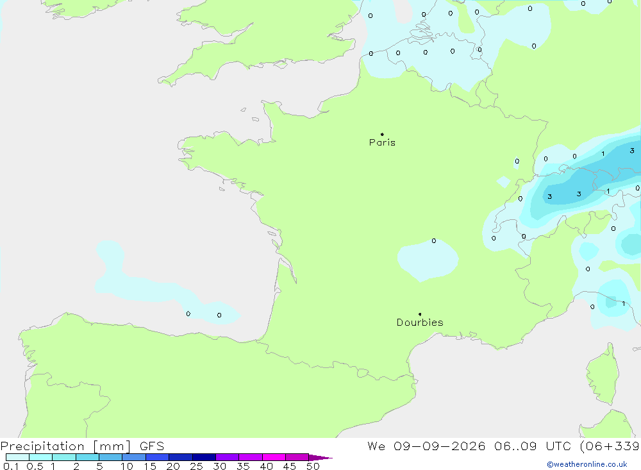The height and width of the screenshot is (470, 641).
Task: Click the 20 mm navy legend swatch
Action: pos(180,457)
